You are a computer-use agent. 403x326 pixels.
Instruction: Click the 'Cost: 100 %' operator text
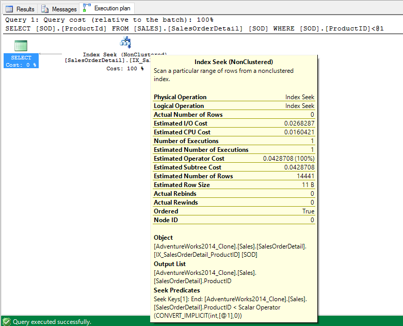pos(125,68)
